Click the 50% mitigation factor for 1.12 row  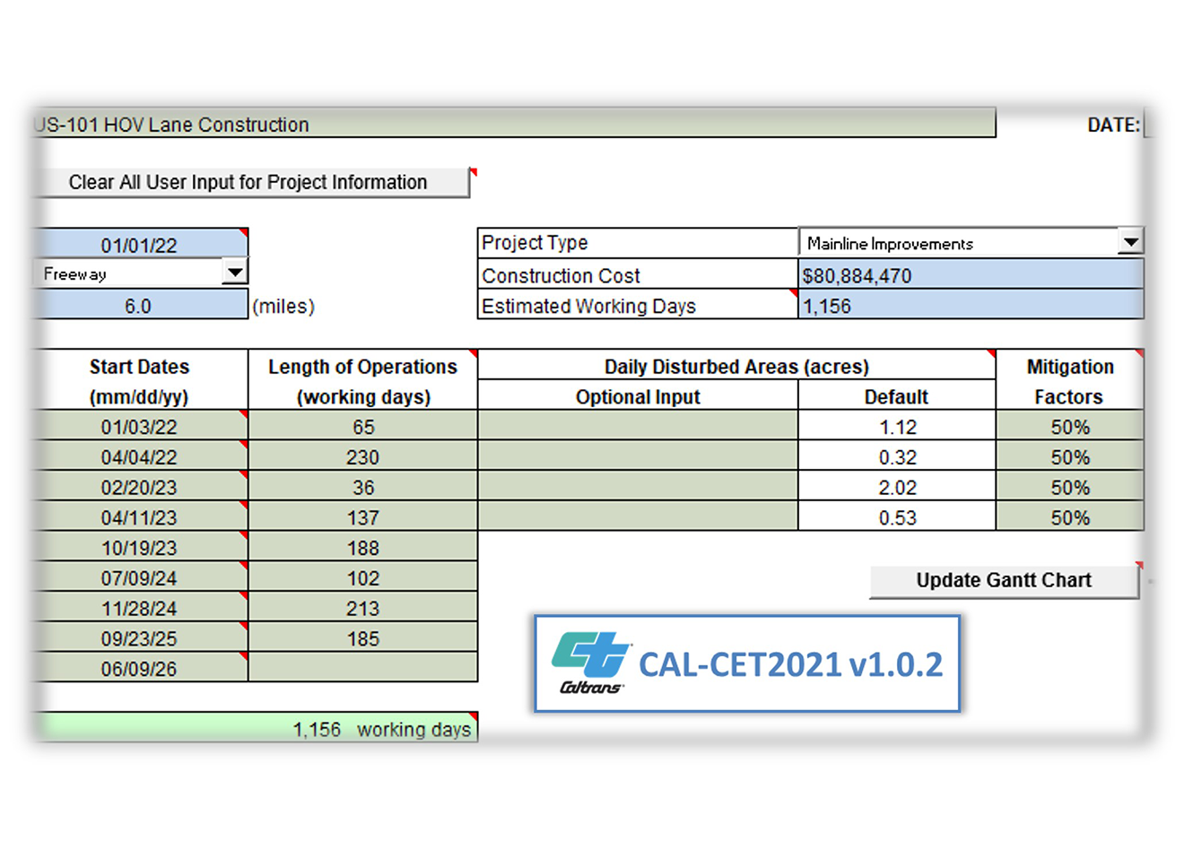point(1070,426)
